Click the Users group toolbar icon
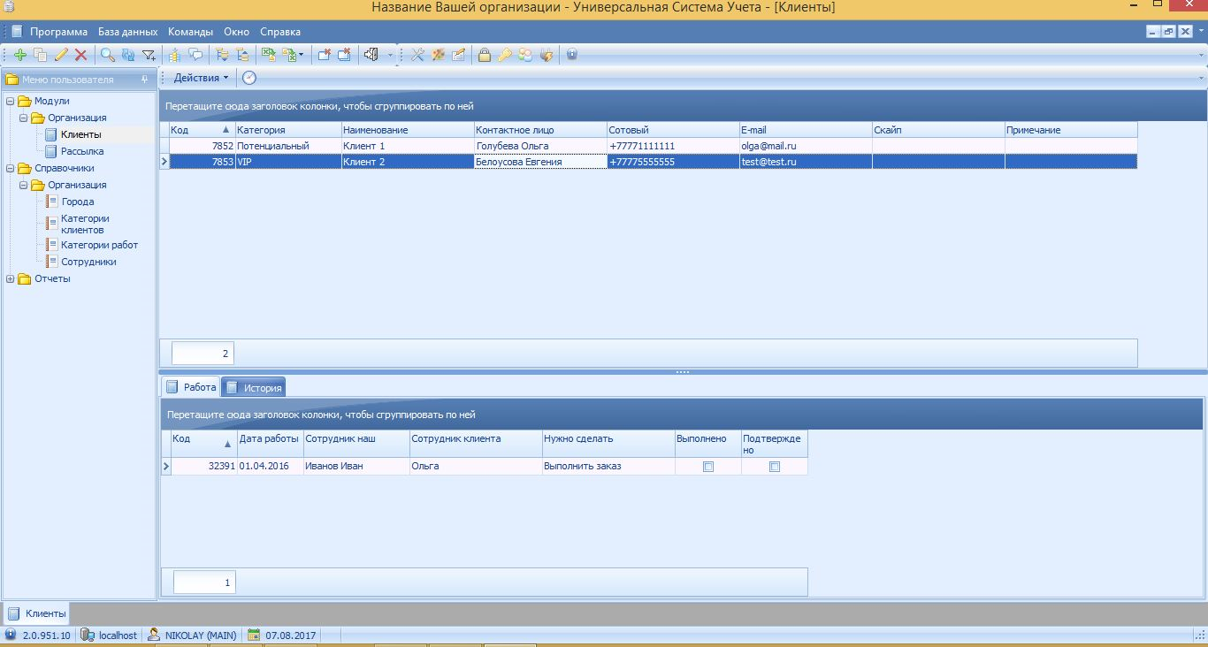This screenshot has height=647, width=1208. pyautogui.click(x=525, y=55)
